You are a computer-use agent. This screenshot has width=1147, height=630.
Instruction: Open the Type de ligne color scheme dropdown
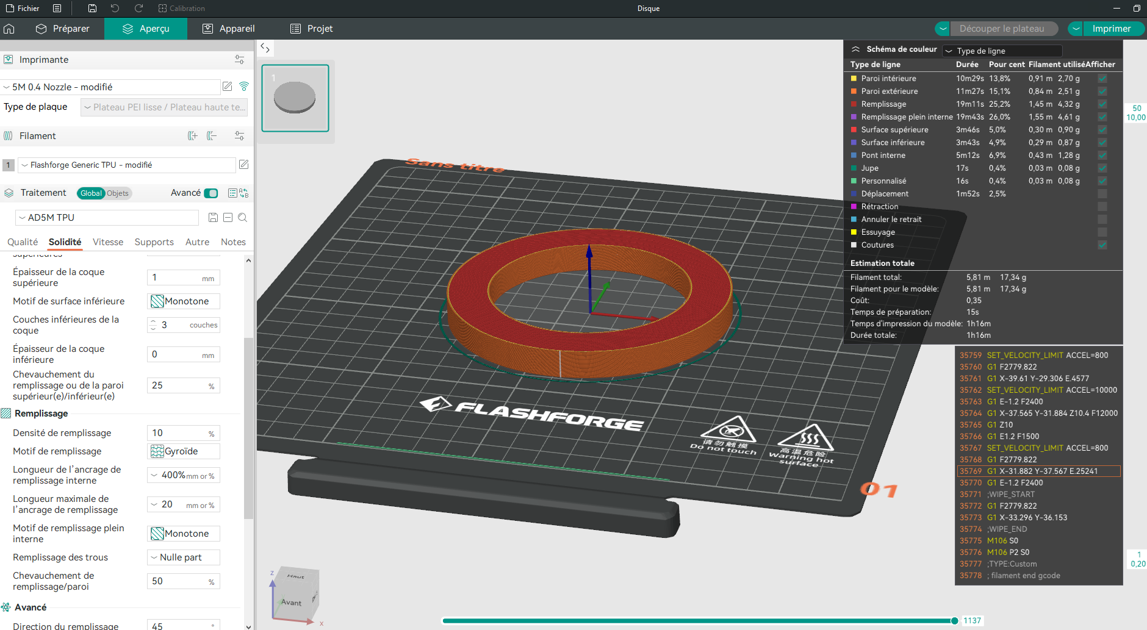coord(1002,51)
